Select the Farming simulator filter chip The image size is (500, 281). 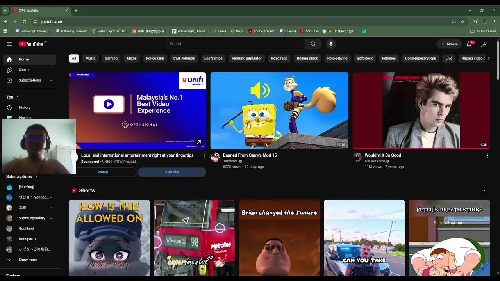point(246,59)
